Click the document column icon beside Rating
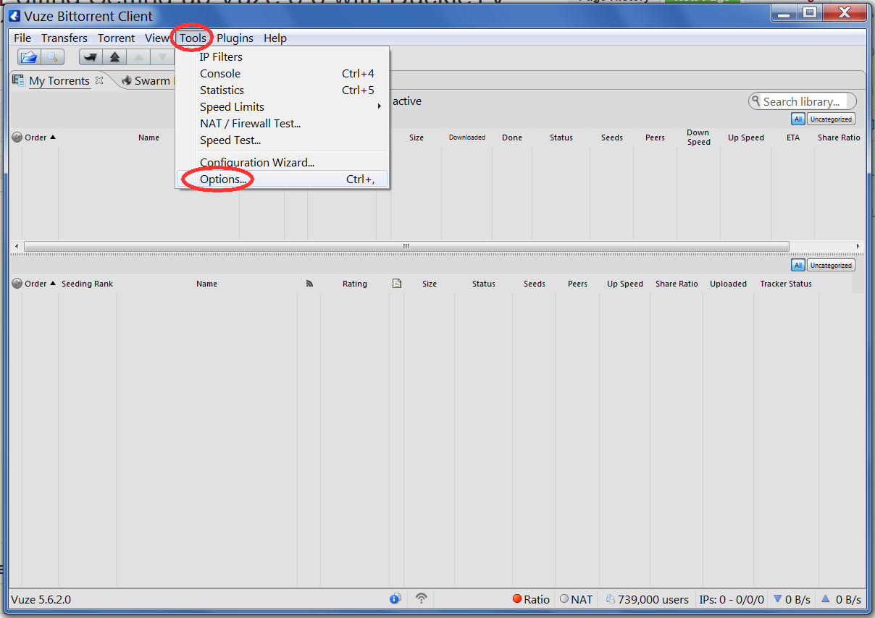 397,284
